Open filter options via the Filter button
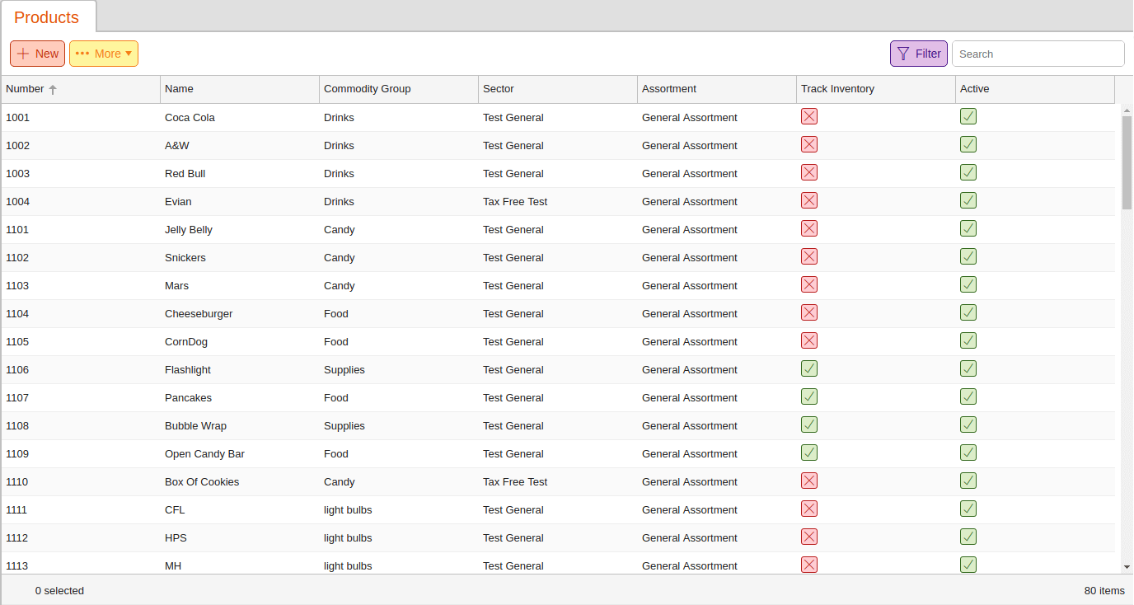 tap(918, 53)
